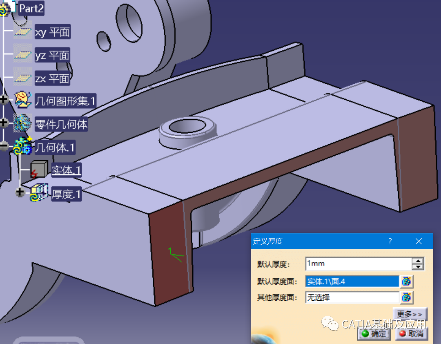Select the 几何图形集.1 label

click(x=65, y=101)
